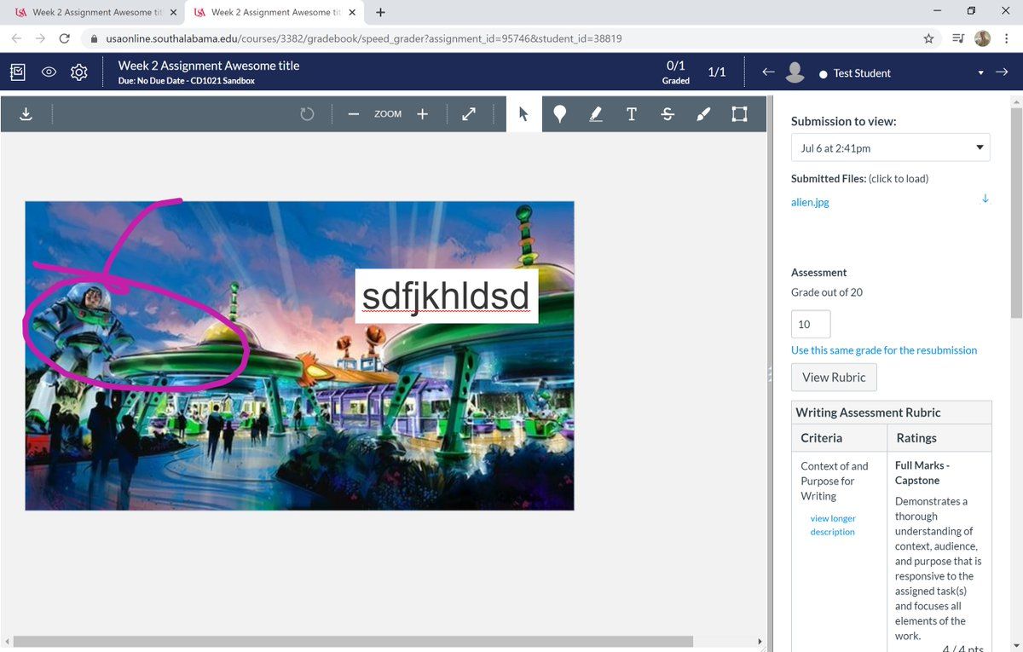Select the strikethrough annotation tool
Screen dimensions: 1023x652
(668, 114)
